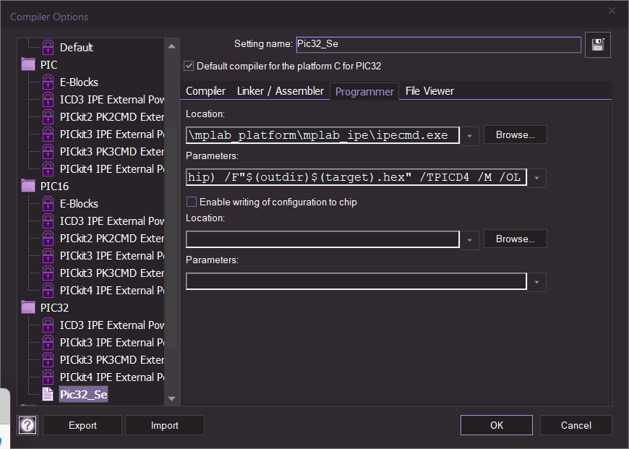The height and width of the screenshot is (449, 629).
Task: Open the Linker / Assembler tab
Action: point(280,91)
